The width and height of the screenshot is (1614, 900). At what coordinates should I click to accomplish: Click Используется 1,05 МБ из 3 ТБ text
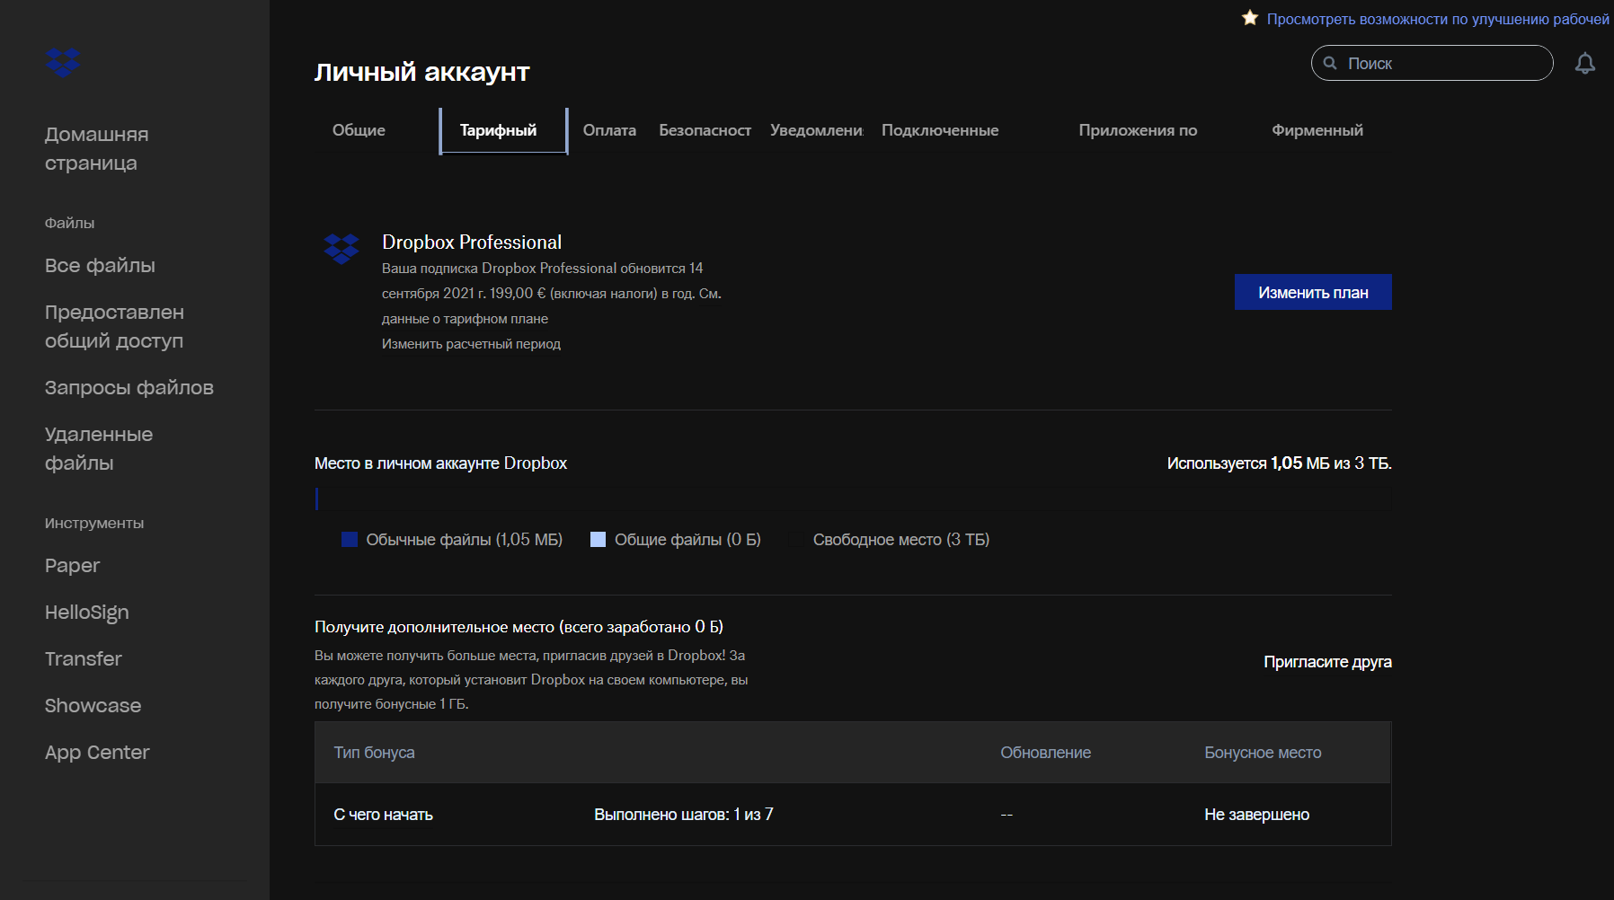1279,463
